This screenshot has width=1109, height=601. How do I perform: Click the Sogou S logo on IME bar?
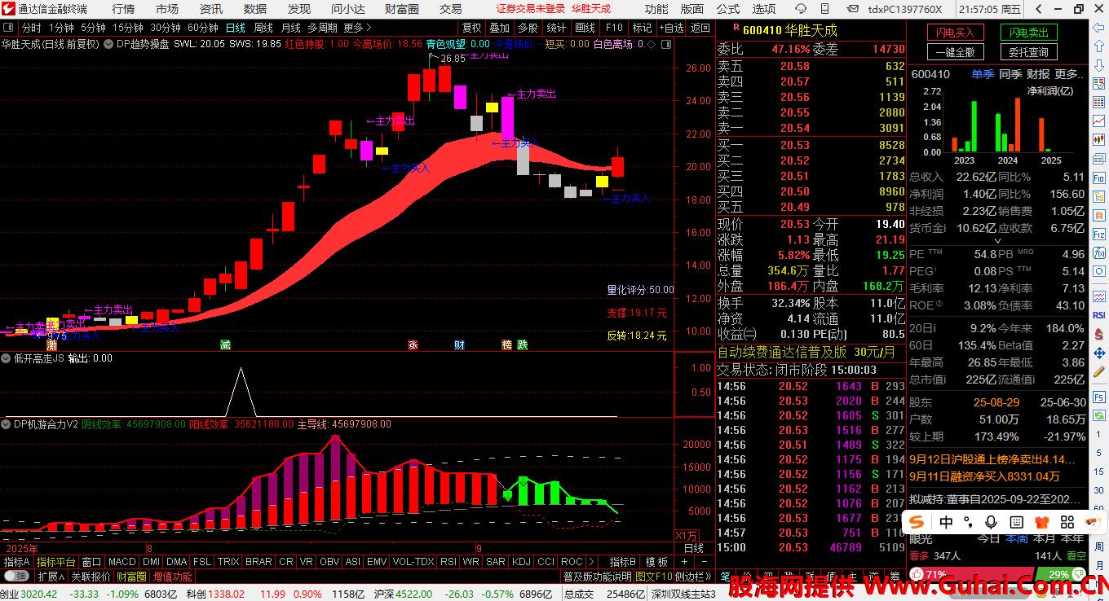point(918,522)
